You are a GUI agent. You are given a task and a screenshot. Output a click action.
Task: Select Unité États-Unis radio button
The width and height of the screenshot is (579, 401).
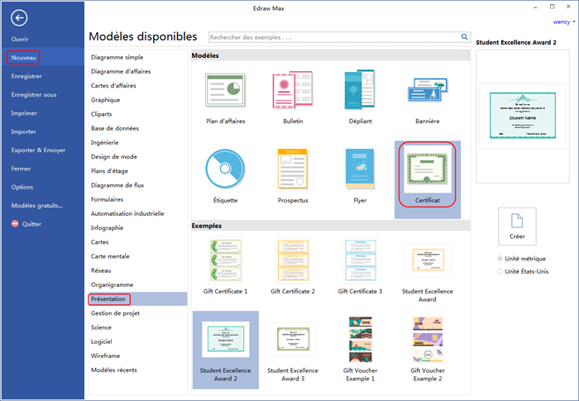pos(500,271)
